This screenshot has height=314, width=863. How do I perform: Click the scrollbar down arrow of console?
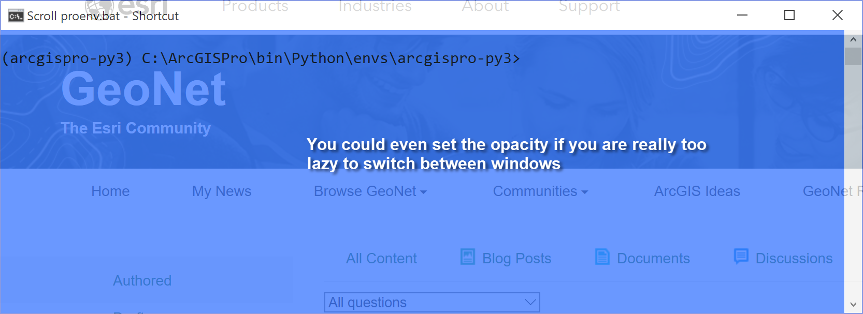point(853,305)
